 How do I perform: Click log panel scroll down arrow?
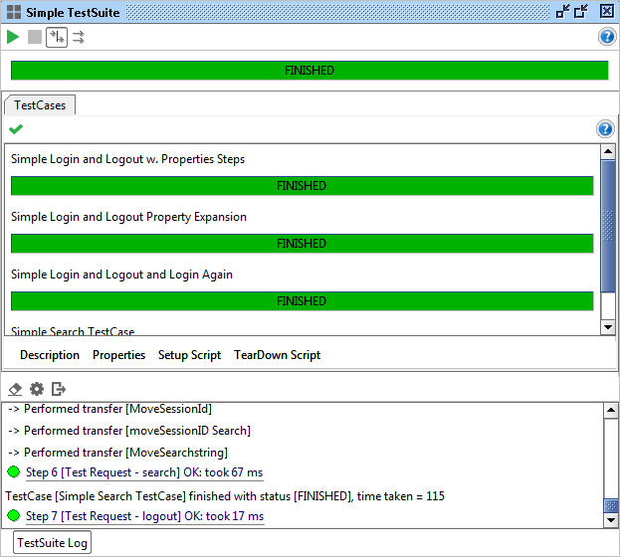click(x=611, y=520)
